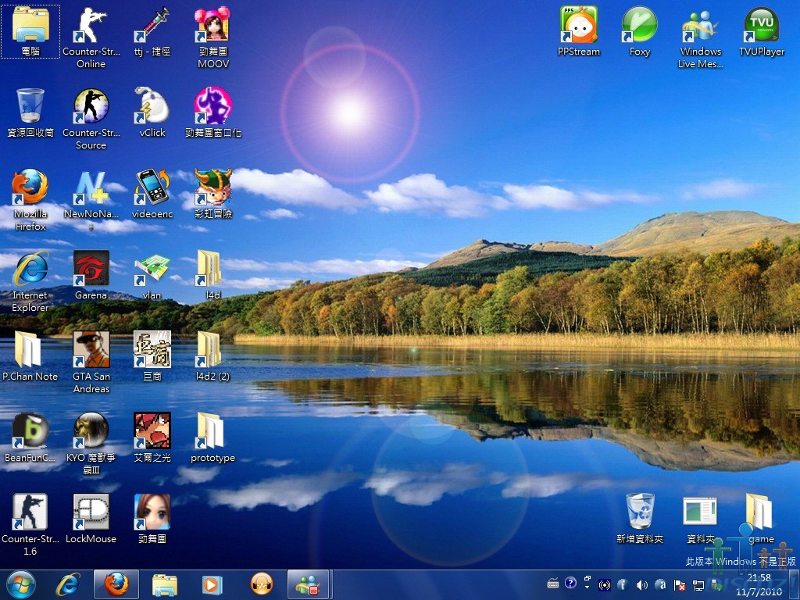Click the Windows Start button
Screen dimensions: 800x600
(20, 584)
